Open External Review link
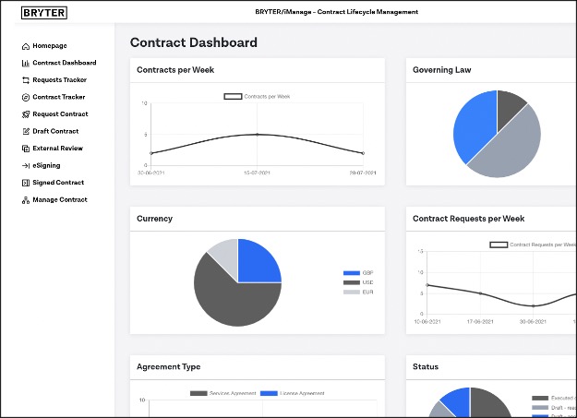Image resolution: width=577 pixels, height=418 pixels. click(58, 149)
